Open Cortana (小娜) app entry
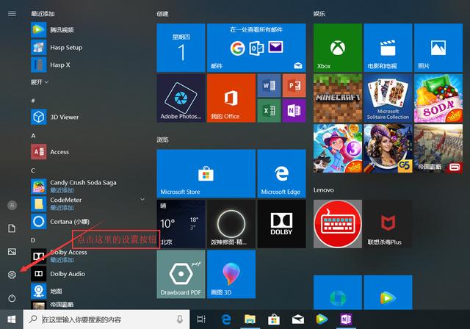Screen dimensions: 470x329 pyautogui.click(x=87, y=222)
